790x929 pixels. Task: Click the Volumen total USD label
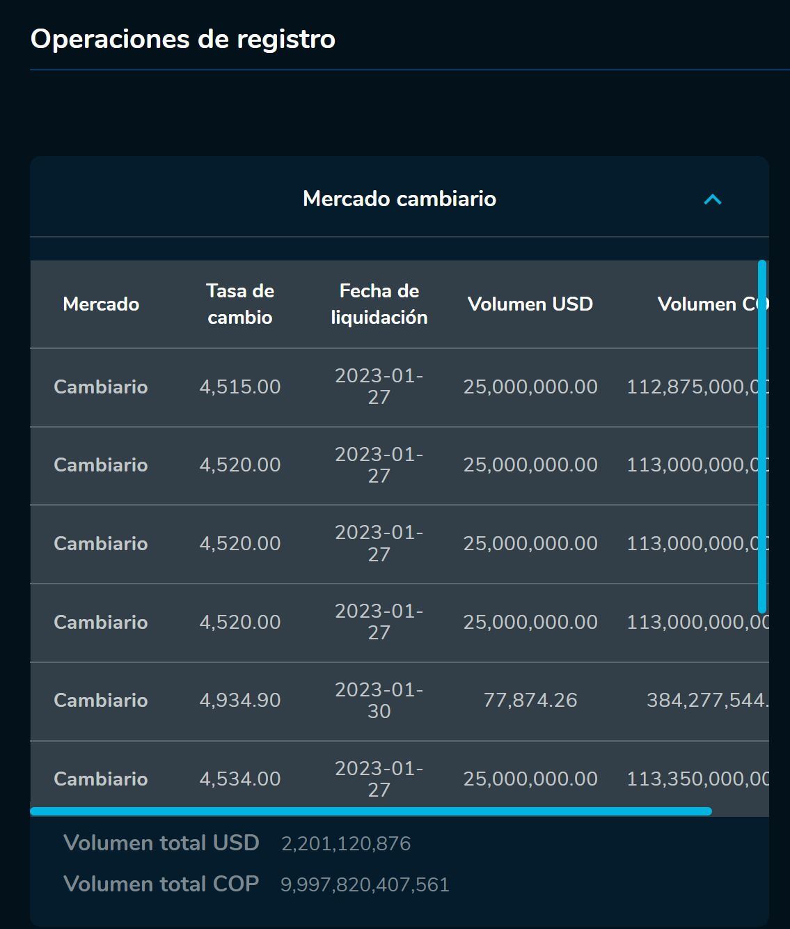point(161,842)
